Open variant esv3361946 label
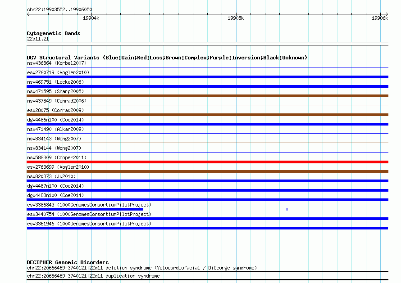The width and height of the screenshot is (401, 283). tap(89, 224)
